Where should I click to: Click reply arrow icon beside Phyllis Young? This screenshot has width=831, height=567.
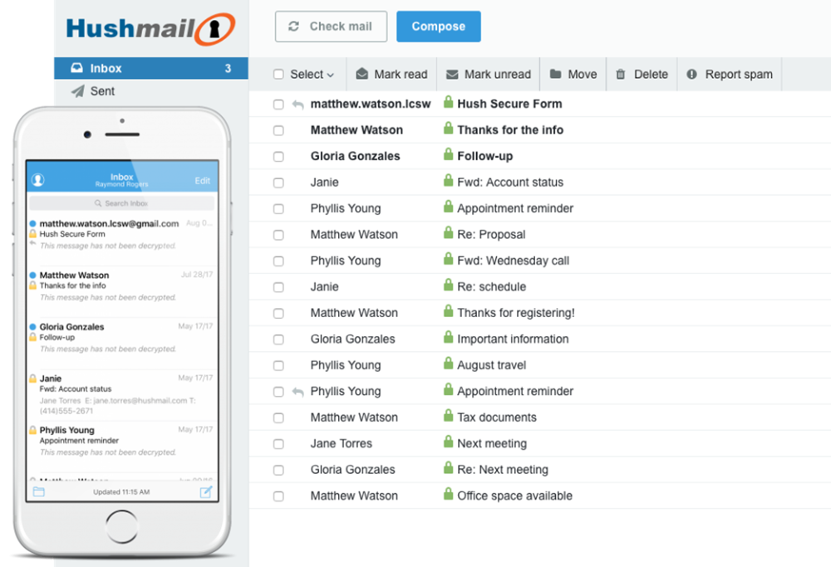[297, 393]
